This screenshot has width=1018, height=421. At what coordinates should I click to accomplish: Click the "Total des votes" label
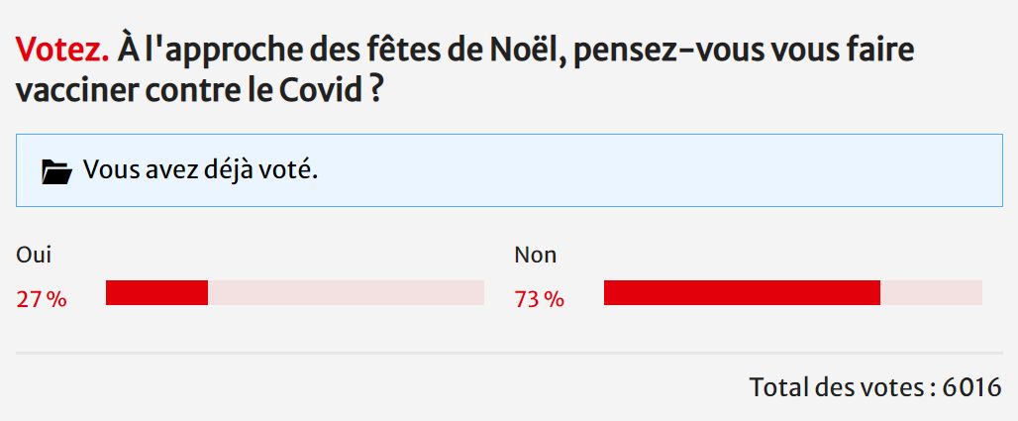[x=837, y=387]
